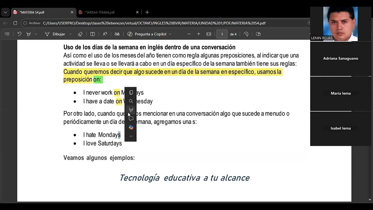Click the sentence I hate Mondays

(102, 135)
